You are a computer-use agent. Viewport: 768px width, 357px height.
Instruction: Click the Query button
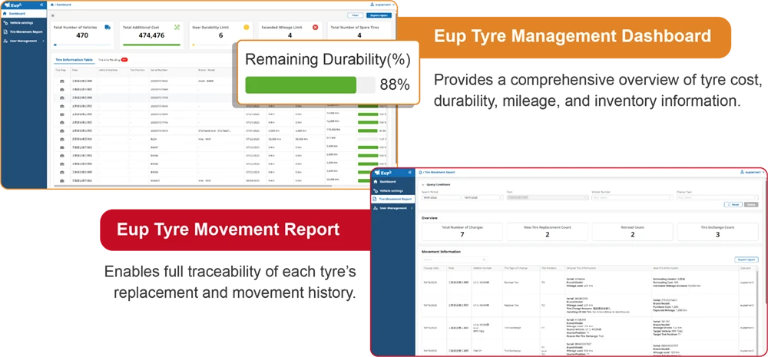[751, 205]
